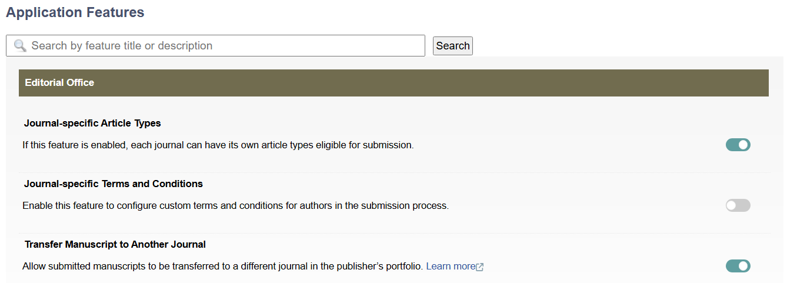Click the article types eligible for submission description
This screenshot has height=283, width=787.
pyautogui.click(x=218, y=145)
